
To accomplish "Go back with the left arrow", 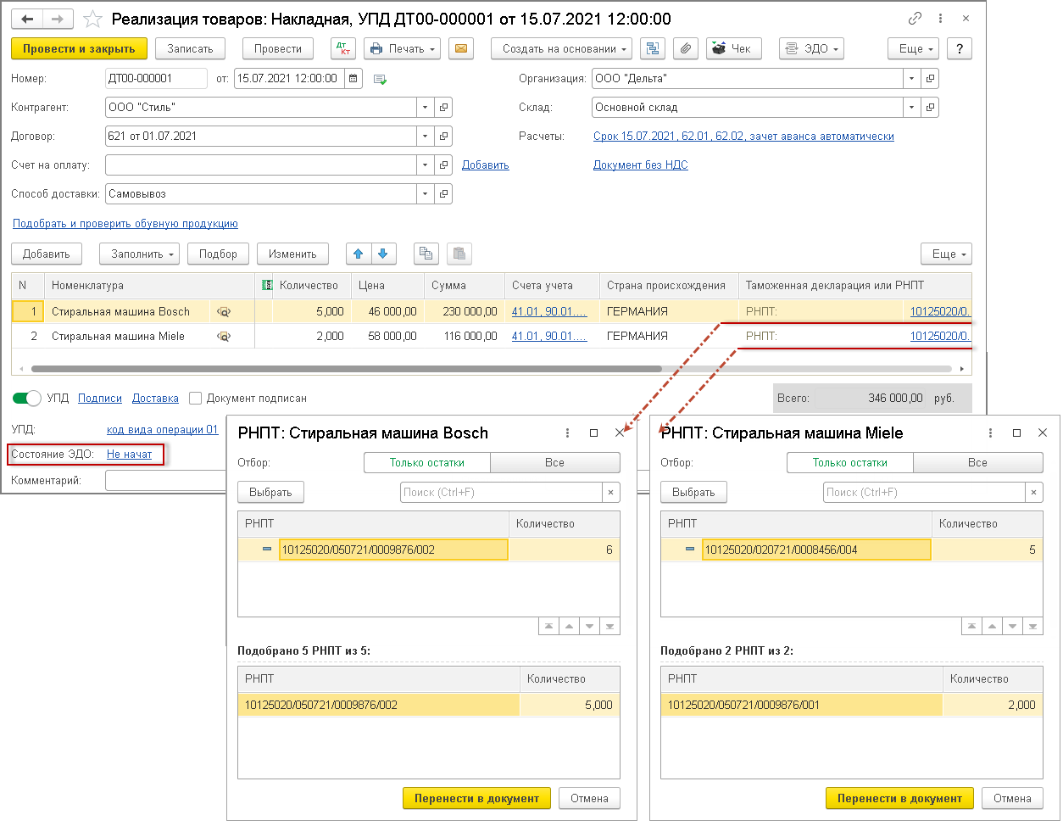I will coord(26,19).
